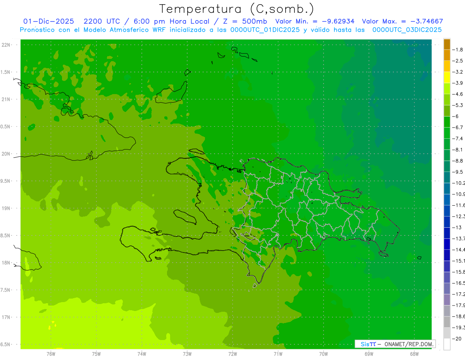Click the golden yellow swatch above -3.2
465x359 pixels.
coord(447,66)
